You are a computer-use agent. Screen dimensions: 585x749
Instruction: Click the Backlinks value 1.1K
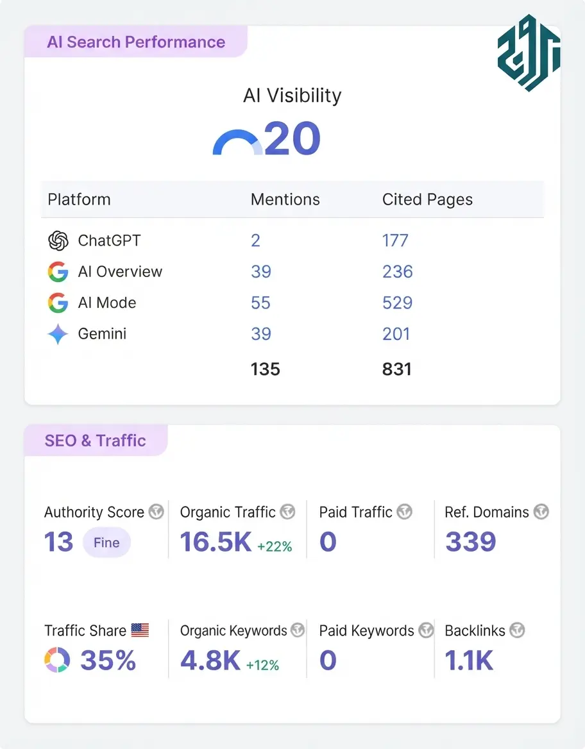(469, 660)
